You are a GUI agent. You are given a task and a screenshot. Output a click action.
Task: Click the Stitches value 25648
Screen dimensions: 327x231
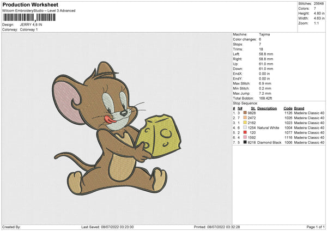click(x=319, y=4)
